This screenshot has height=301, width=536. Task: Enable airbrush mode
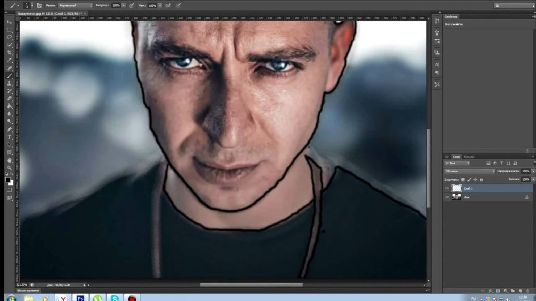tap(168, 5)
